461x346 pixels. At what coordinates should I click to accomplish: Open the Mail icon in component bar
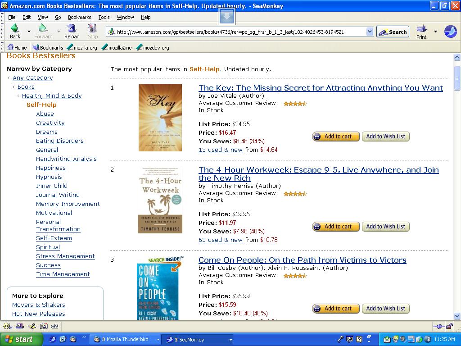pyautogui.click(x=20, y=326)
